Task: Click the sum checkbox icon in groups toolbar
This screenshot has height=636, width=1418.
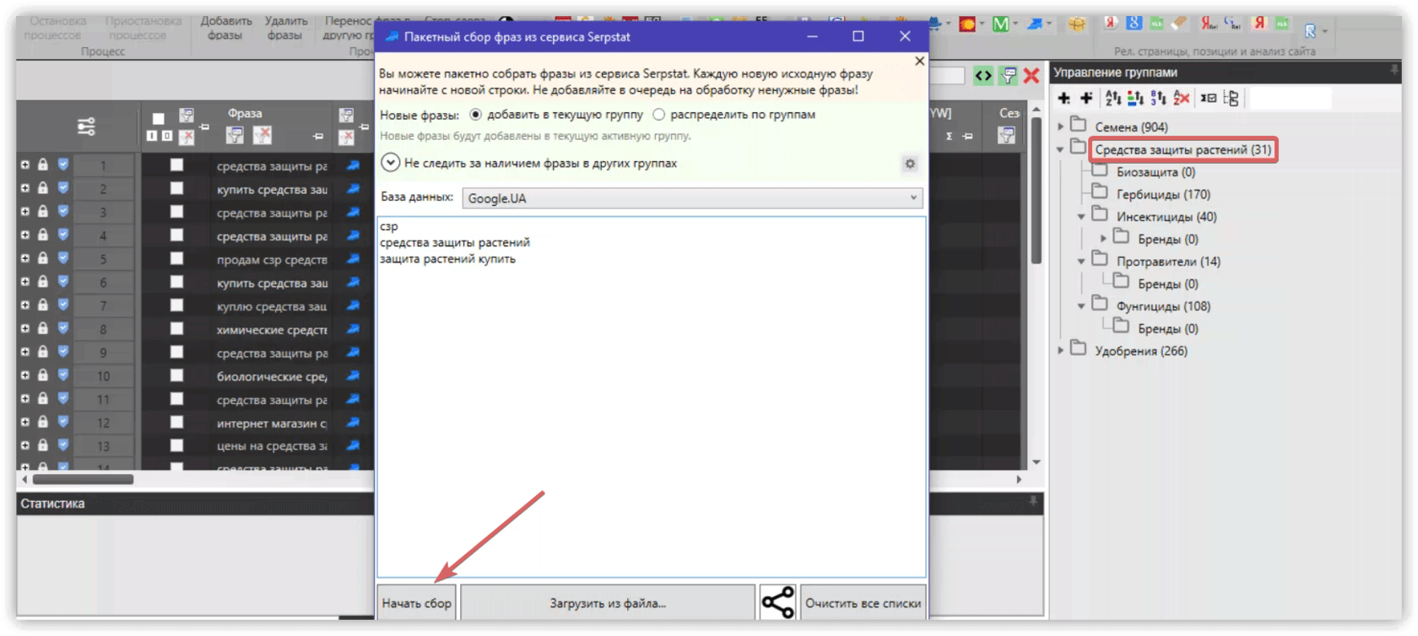Action: point(1209,99)
